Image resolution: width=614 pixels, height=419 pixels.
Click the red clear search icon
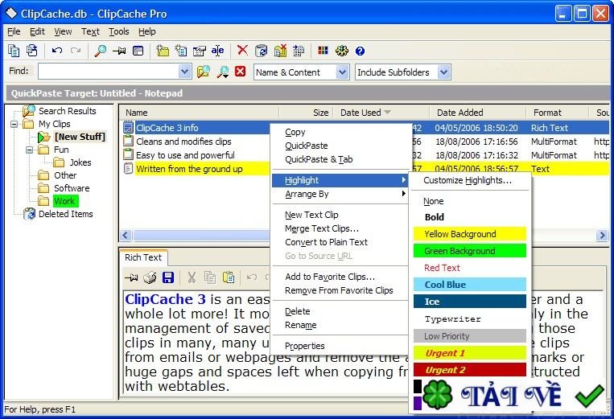pyautogui.click(x=240, y=72)
